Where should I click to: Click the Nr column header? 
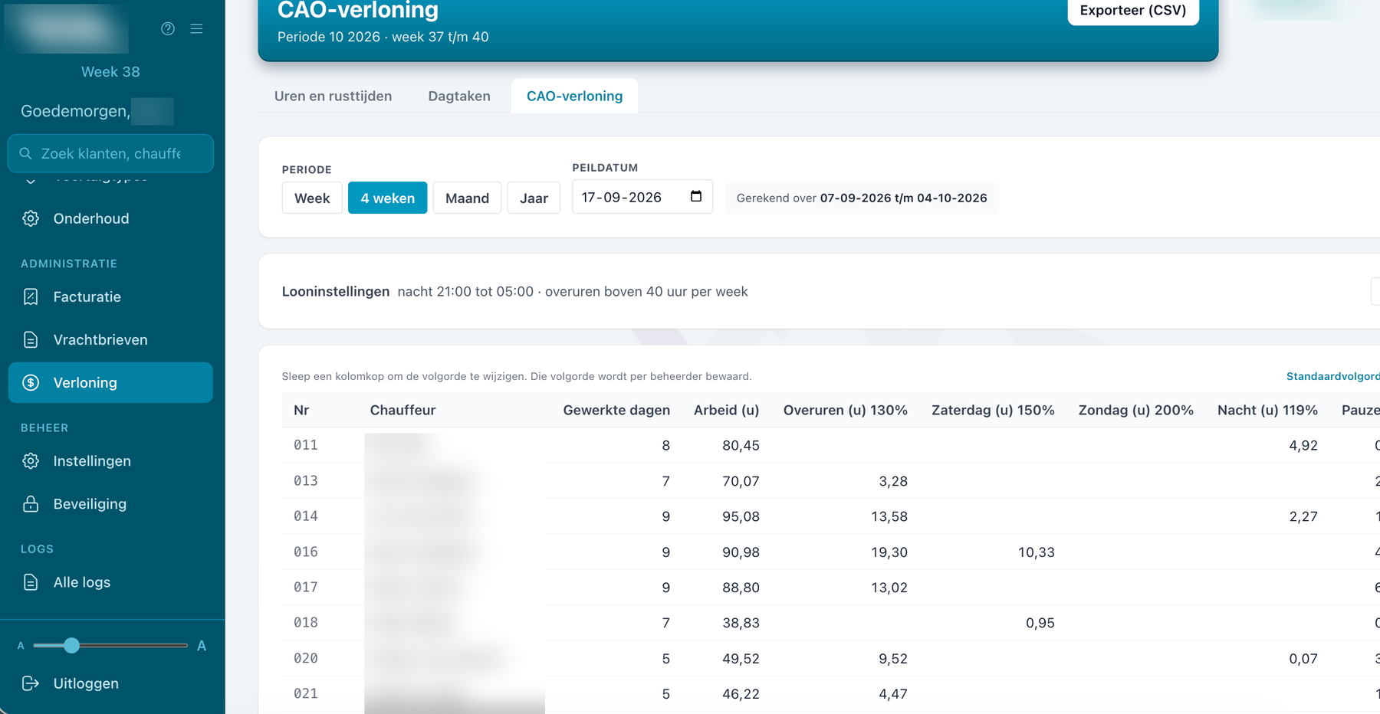[x=301, y=410]
